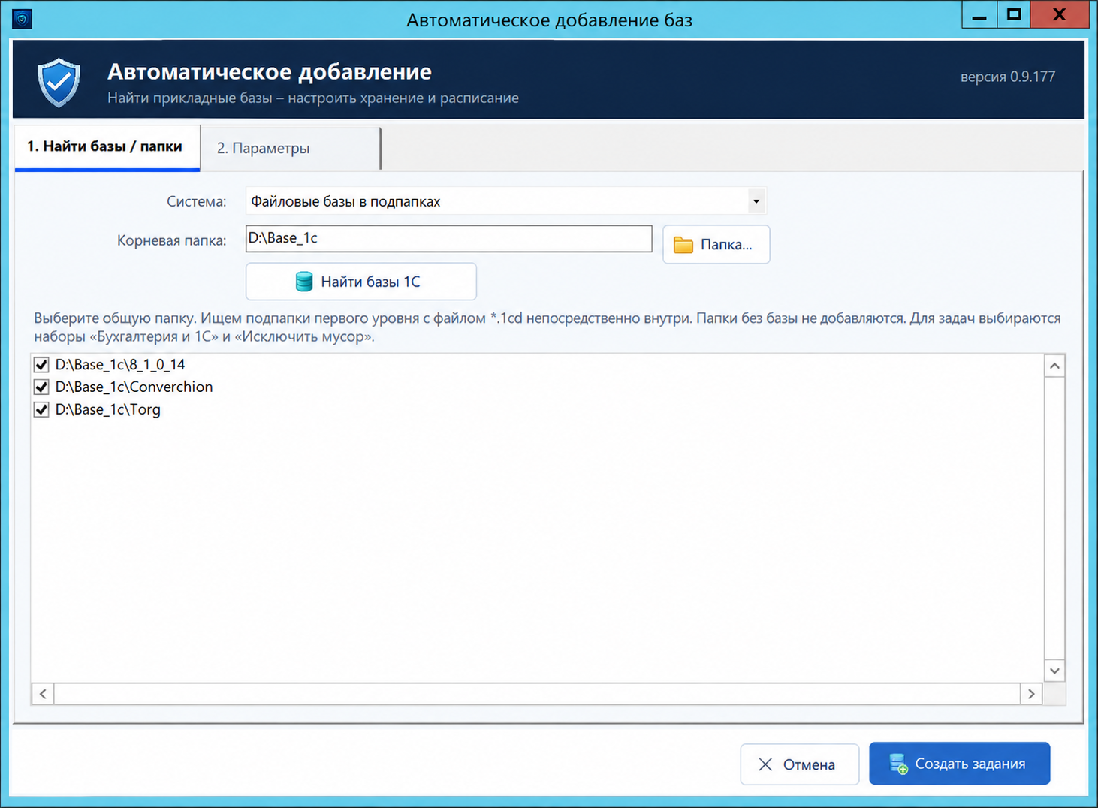Image resolution: width=1098 pixels, height=808 pixels.
Task: Click the horizontal scroll right arrow
Action: pyautogui.click(x=1031, y=694)
